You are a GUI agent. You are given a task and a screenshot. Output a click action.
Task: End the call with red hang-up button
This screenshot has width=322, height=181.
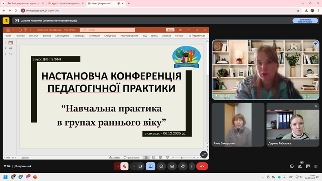[x=202, y=166]
